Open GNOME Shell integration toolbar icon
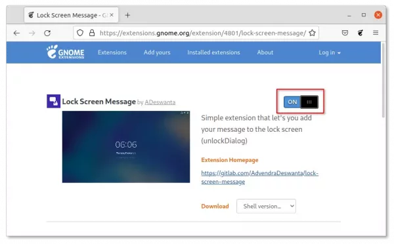 pyautogui.click(x=361, y=33)
